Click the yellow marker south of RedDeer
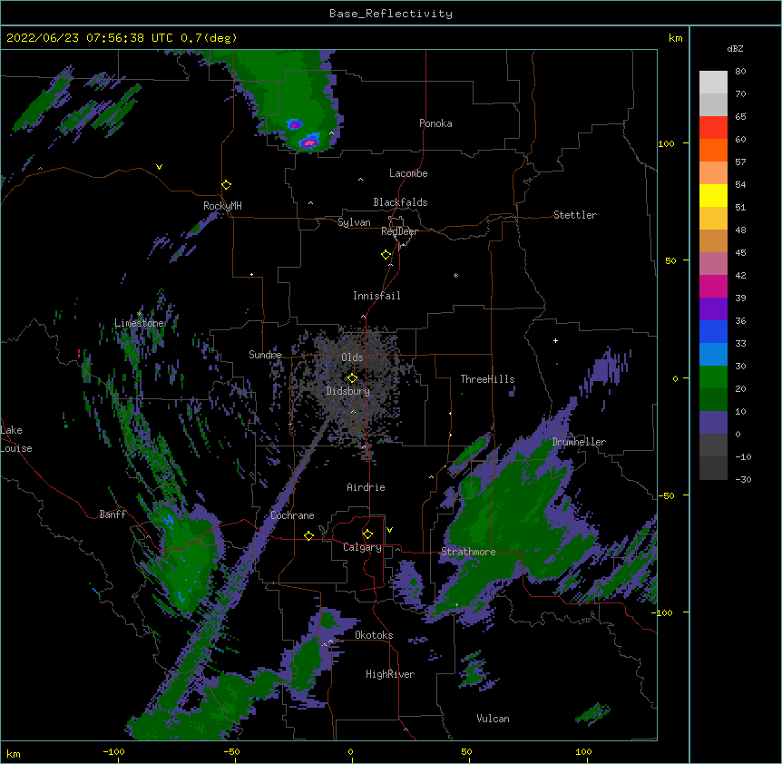The image size is (782, 764). pyautogui.click(x=386, y=255)
